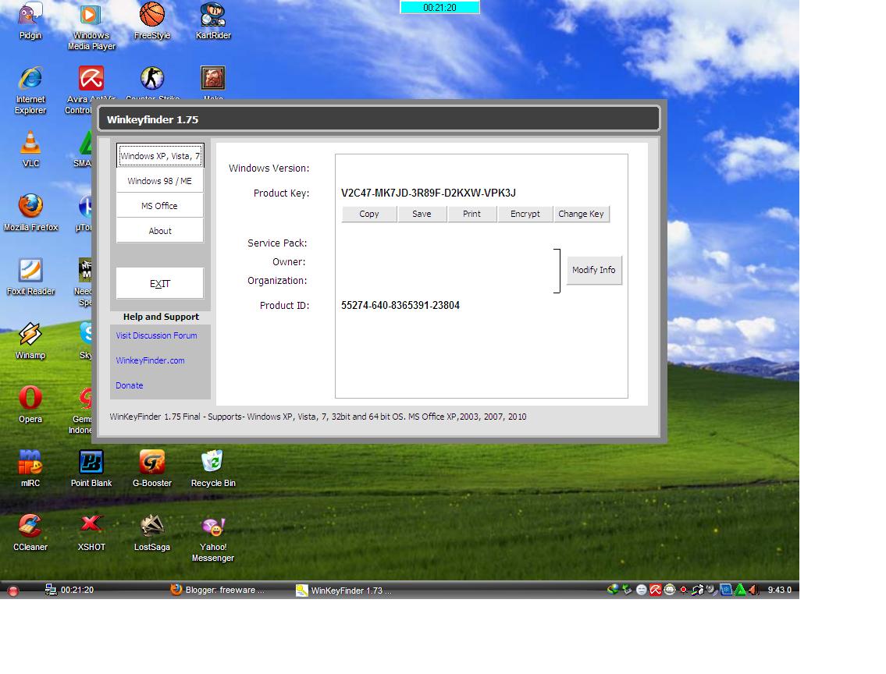
Task: Select the Foxit Reader desktop icon
Action: [x=30, y=277]
